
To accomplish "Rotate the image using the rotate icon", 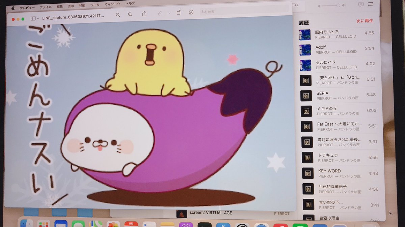I will coord(179,12).
